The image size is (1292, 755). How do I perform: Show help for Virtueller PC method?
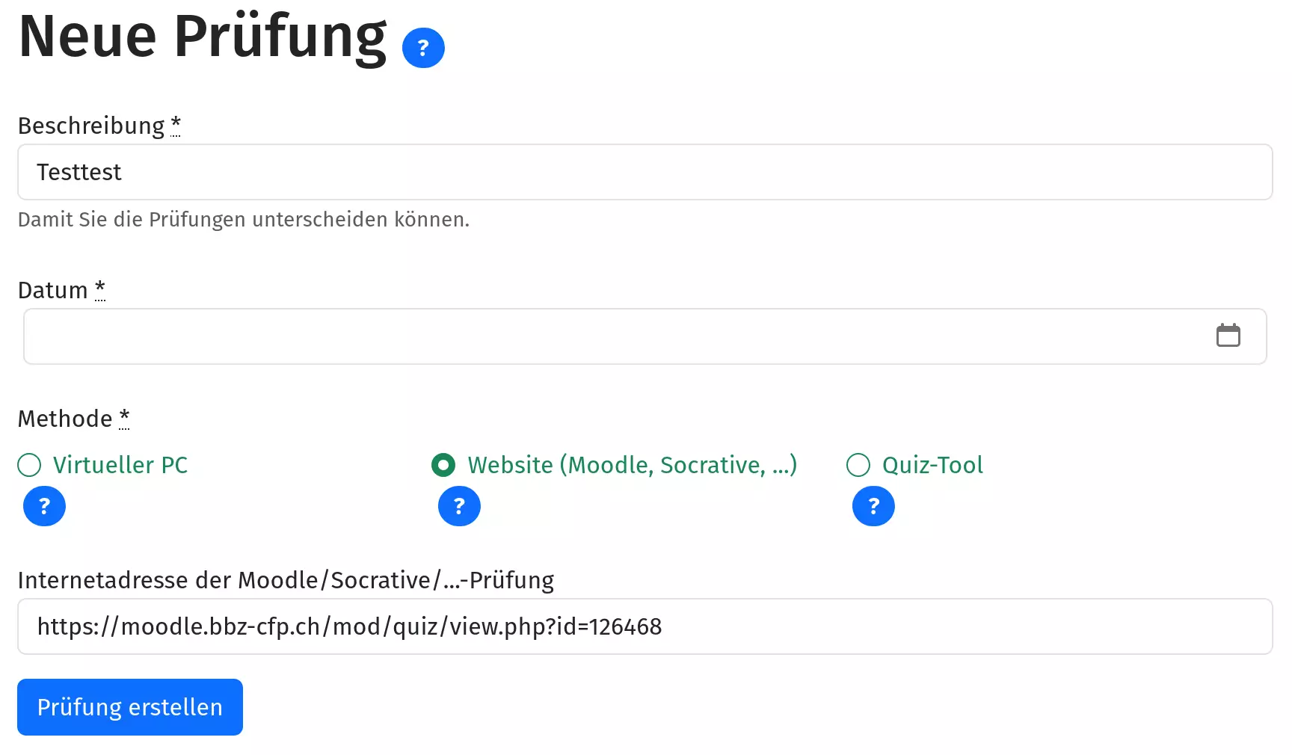tap(44, 506)
